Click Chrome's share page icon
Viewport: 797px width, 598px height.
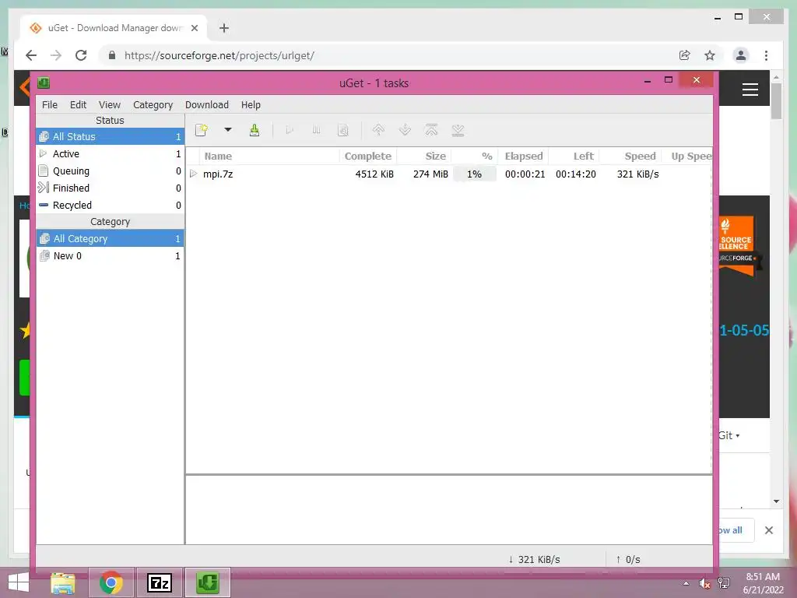[x=685, y=55]
